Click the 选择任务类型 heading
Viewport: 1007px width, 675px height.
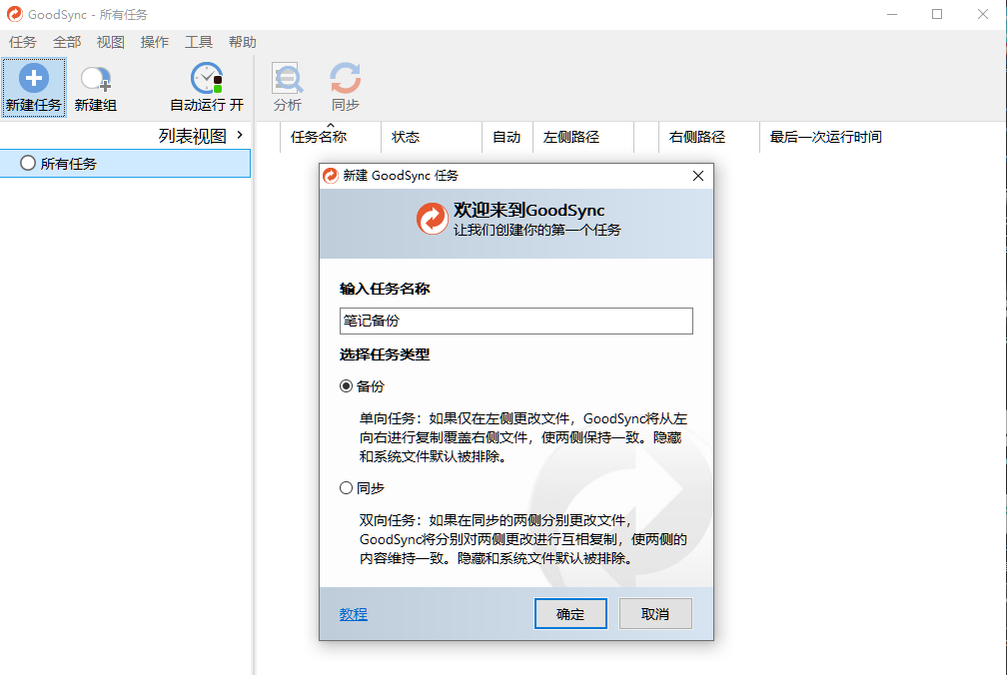point(385,354)
